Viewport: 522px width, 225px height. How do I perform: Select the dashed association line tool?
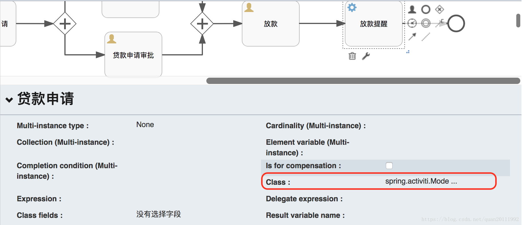426,37
